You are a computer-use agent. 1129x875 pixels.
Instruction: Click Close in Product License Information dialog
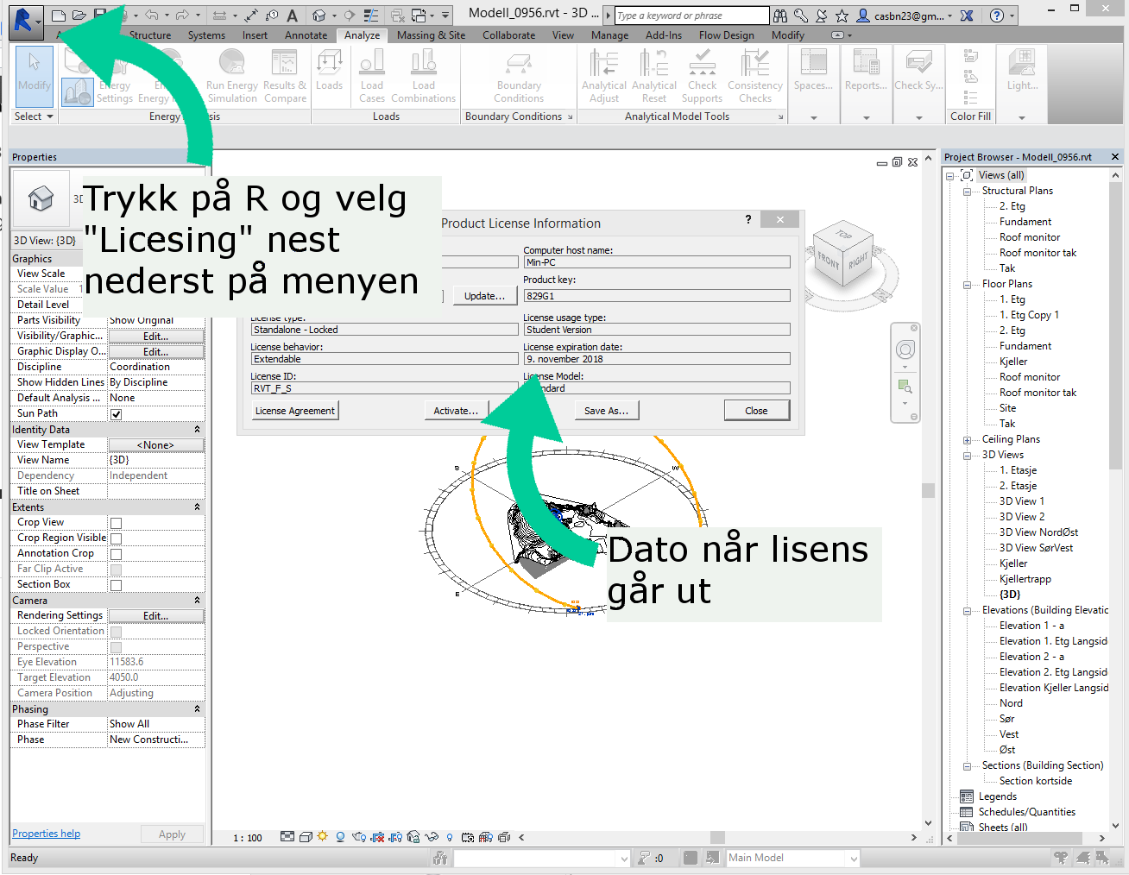tap(756, 411)
